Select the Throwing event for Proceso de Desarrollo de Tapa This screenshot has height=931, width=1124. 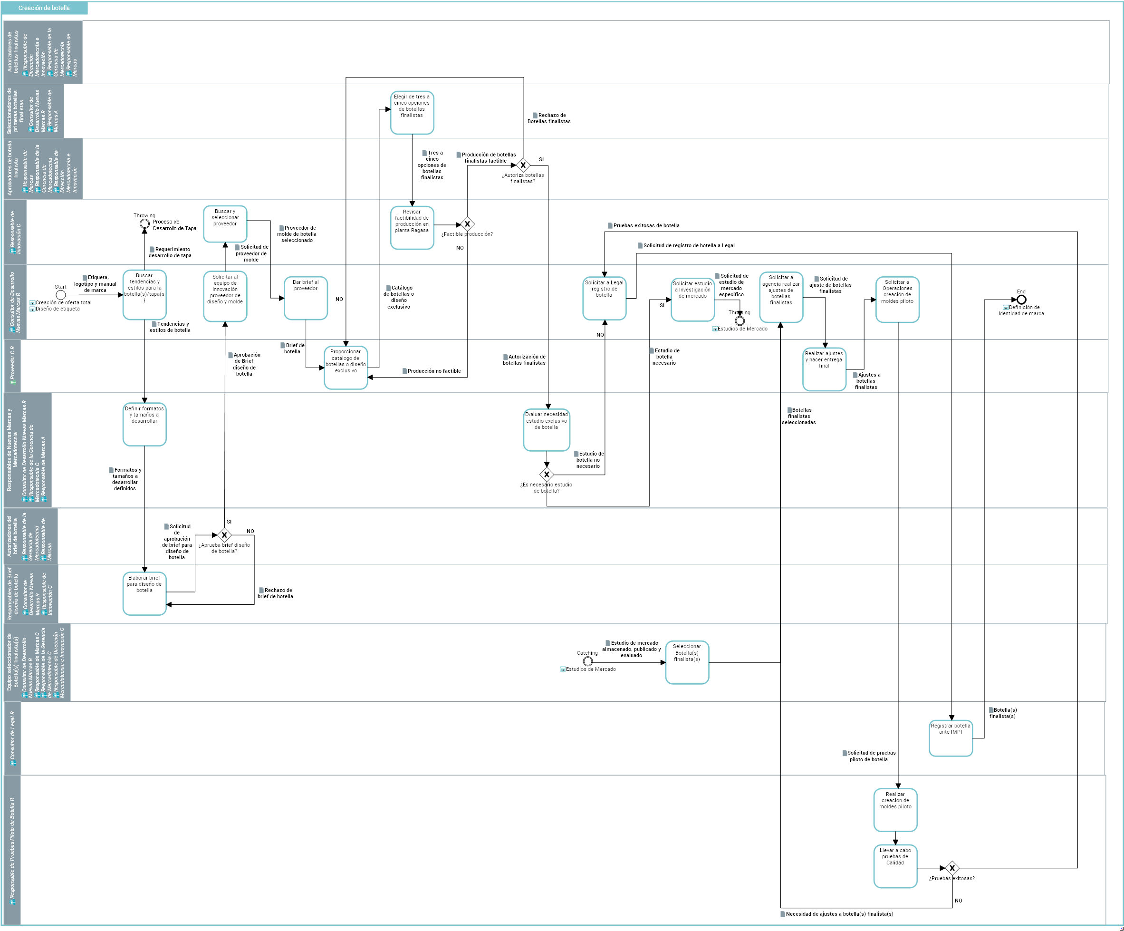(144, 224)
